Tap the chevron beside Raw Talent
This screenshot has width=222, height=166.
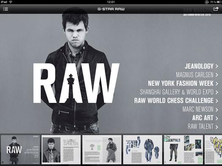[217, 127]
